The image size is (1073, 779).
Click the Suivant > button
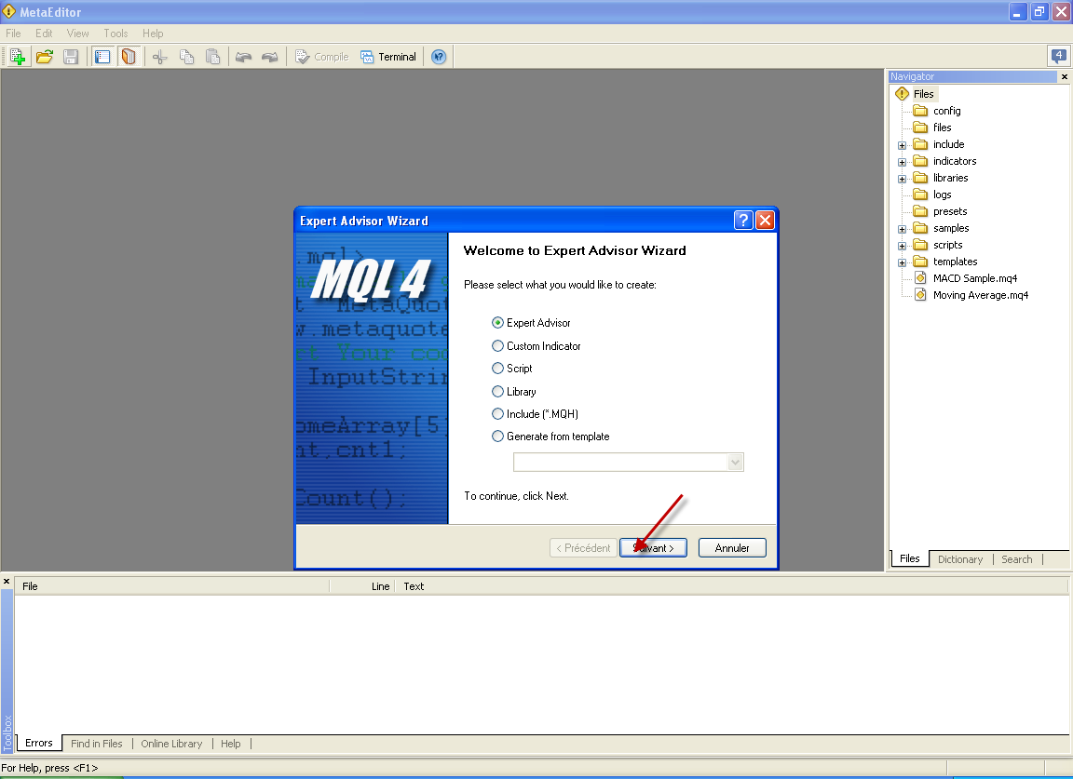(x=653, y=548)
